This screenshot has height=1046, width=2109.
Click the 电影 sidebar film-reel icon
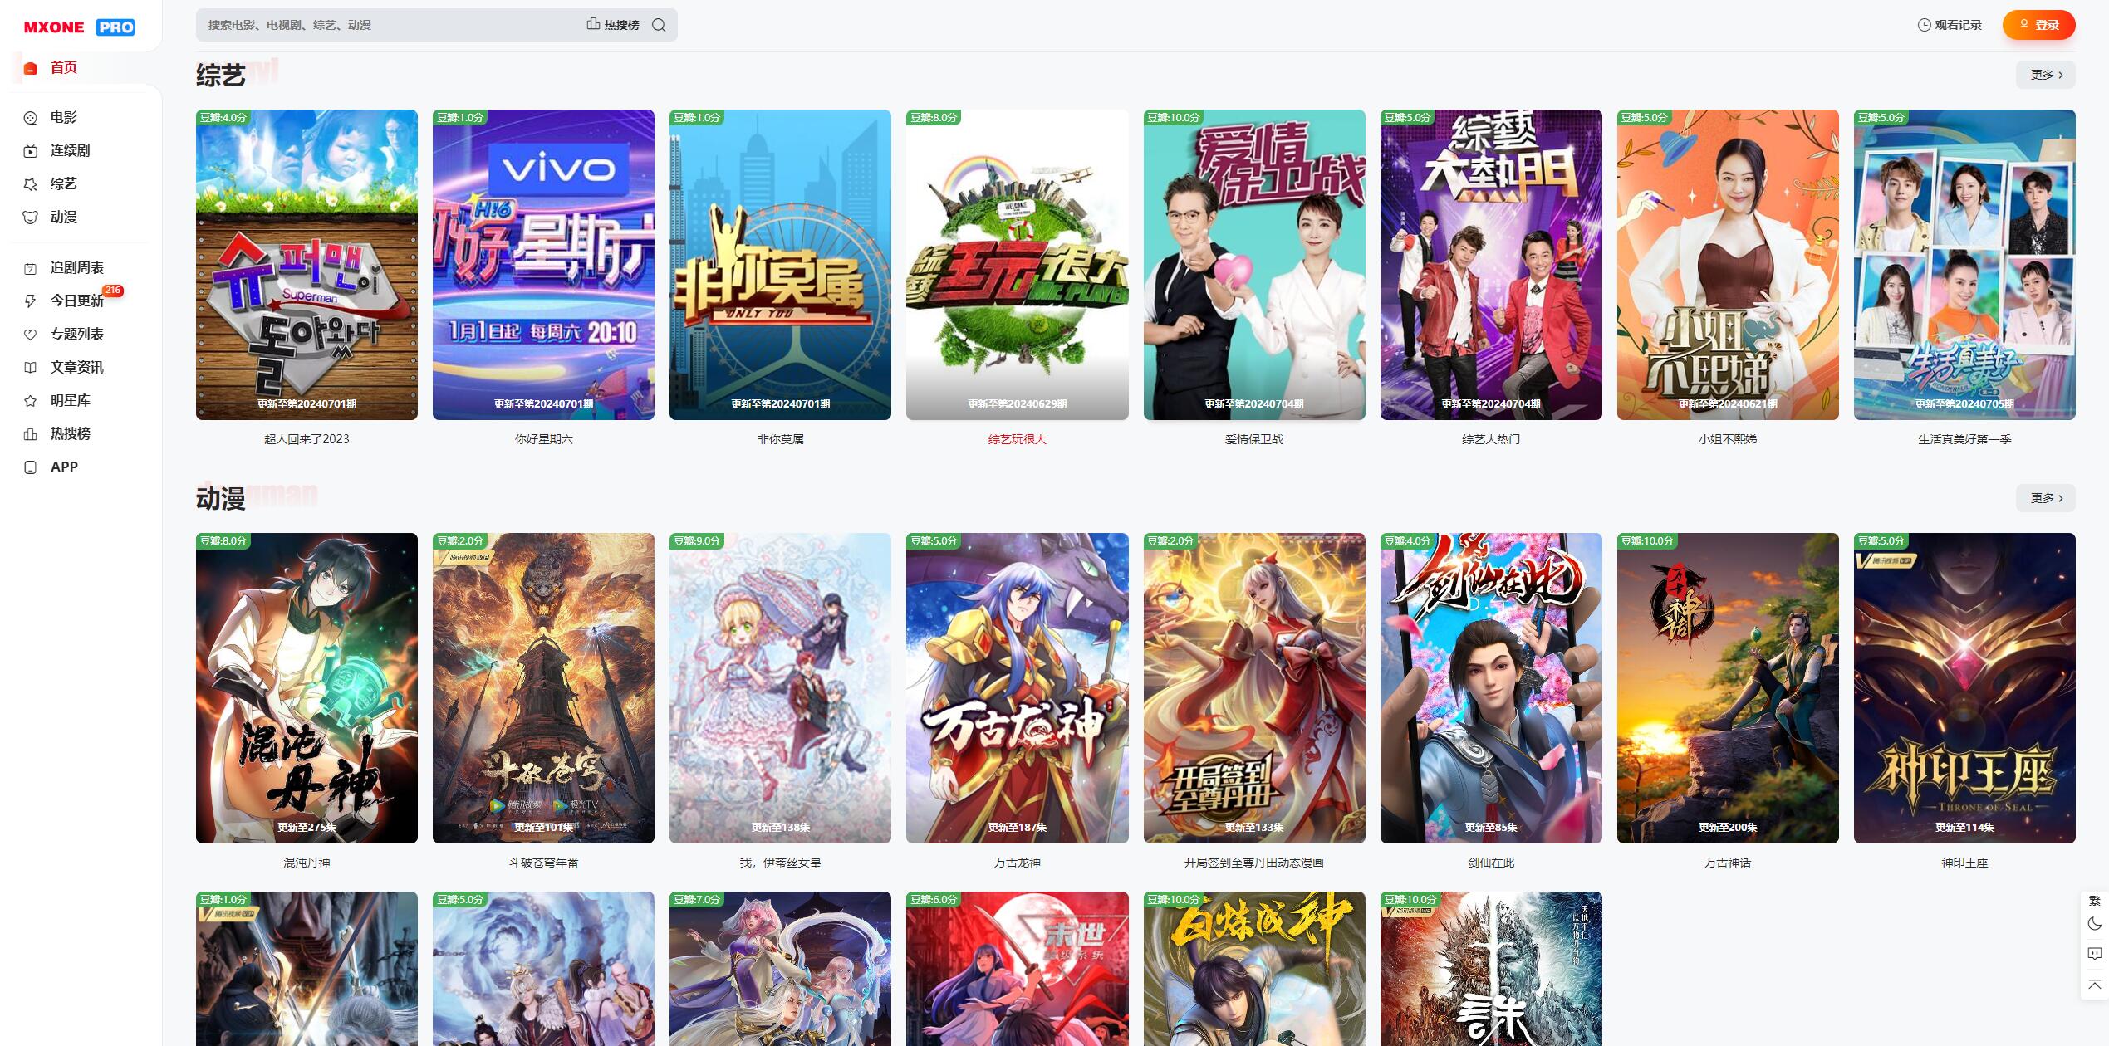tap(31, 117)
